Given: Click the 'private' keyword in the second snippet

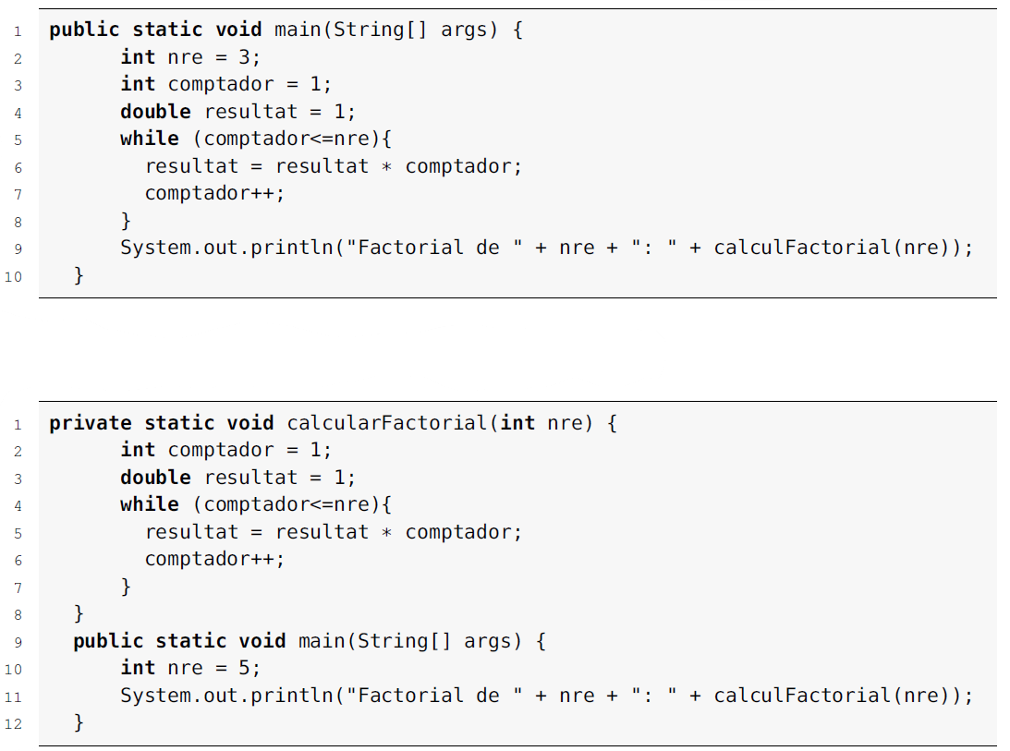Looking at the screenshot, I should pos(91,423).
